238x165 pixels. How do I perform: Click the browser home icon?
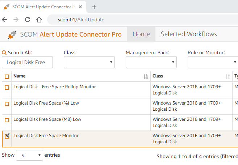pyautogui.click(x=39, y=20)
